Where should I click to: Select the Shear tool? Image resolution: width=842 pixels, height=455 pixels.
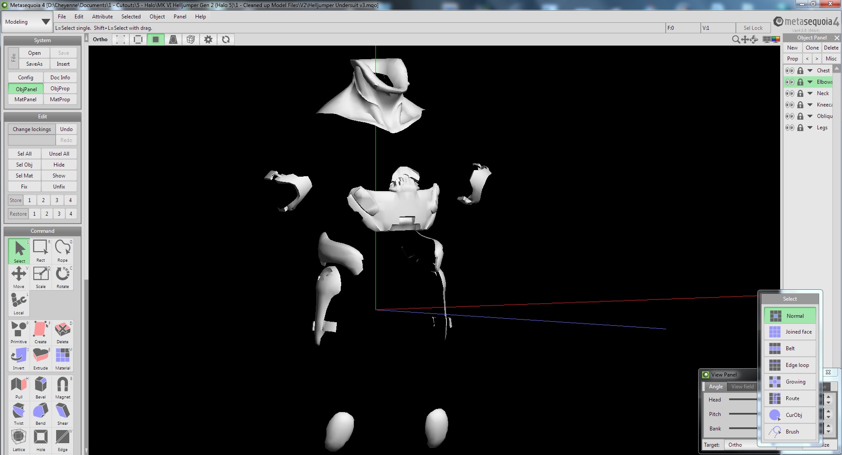[x=63, y=414]
